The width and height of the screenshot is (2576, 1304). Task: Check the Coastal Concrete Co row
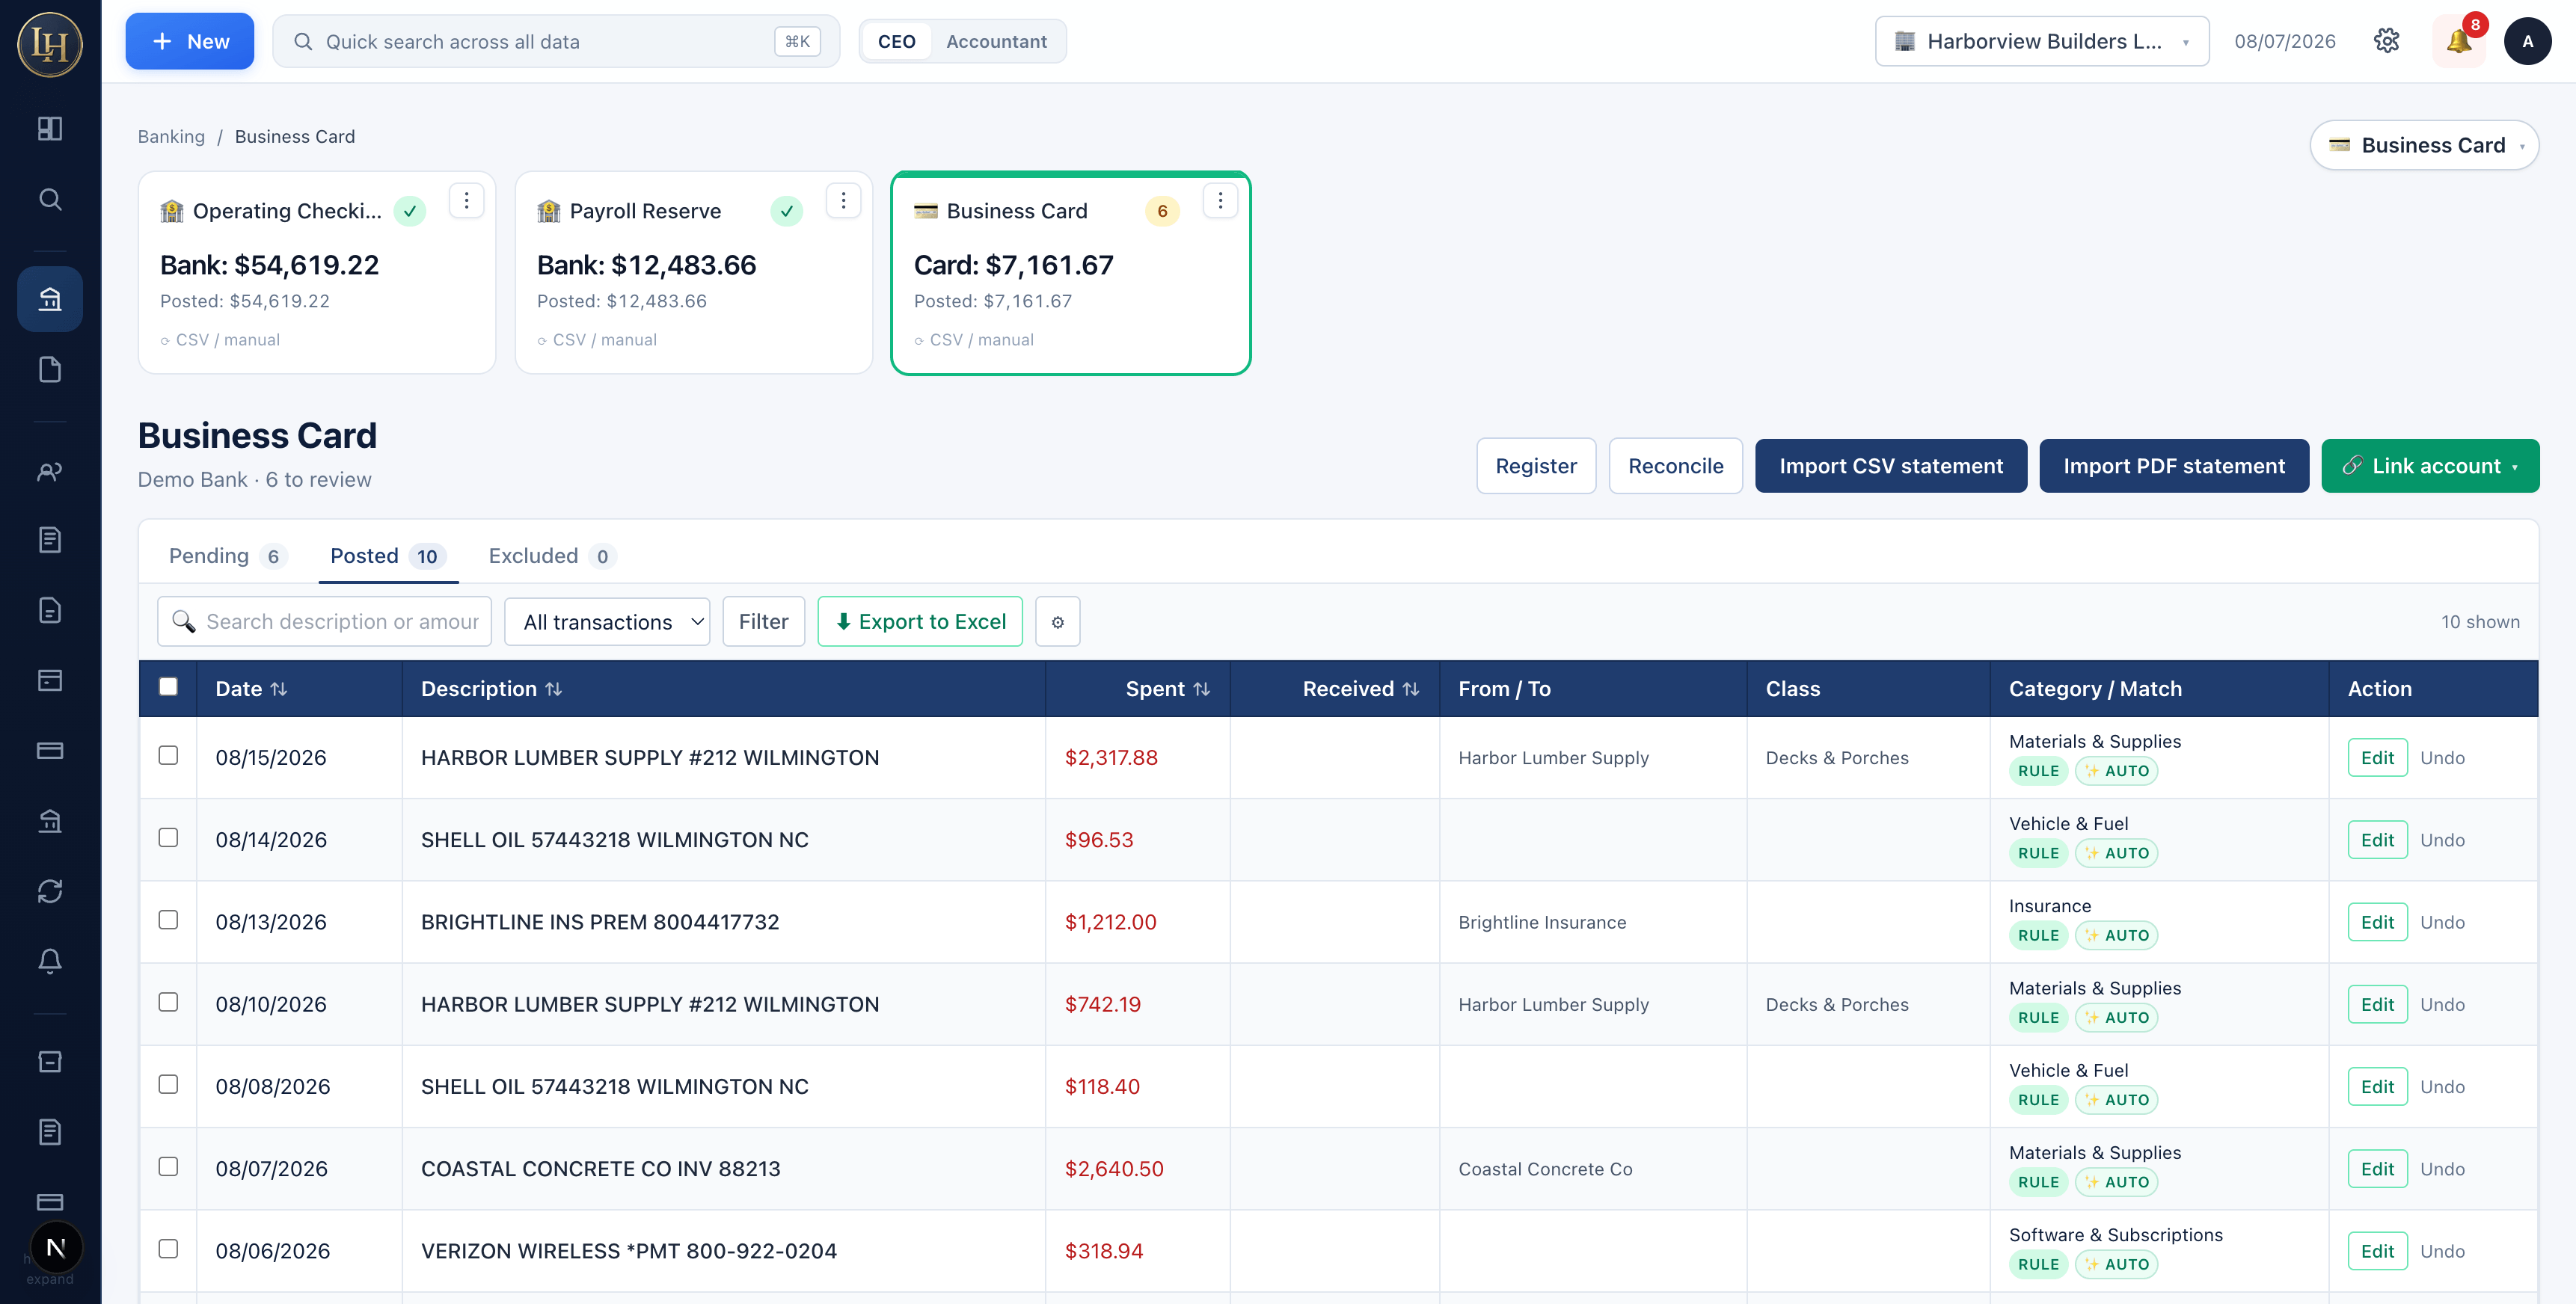168,1166
